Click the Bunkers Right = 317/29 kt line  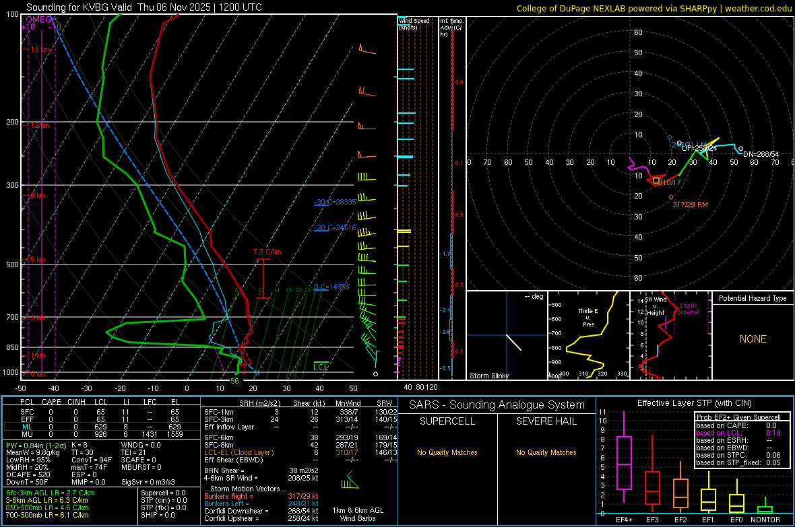(x=261, y=496)
